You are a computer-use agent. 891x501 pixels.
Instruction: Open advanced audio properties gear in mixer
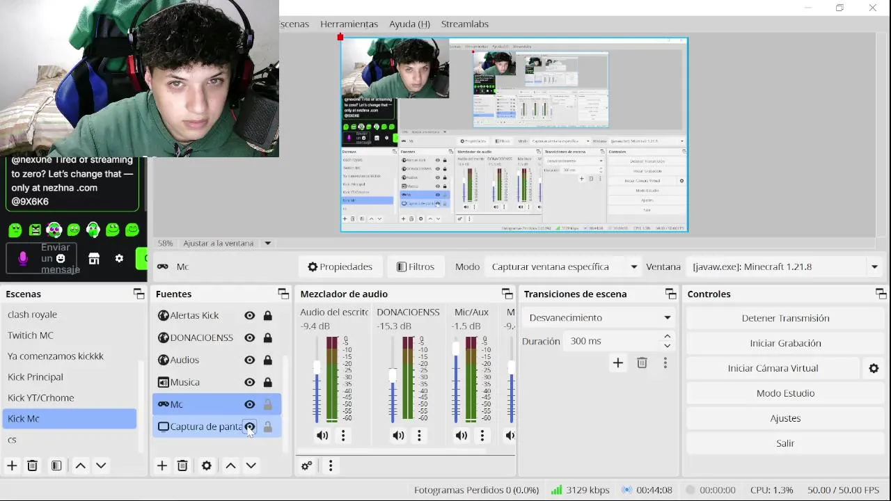(306, 466)
